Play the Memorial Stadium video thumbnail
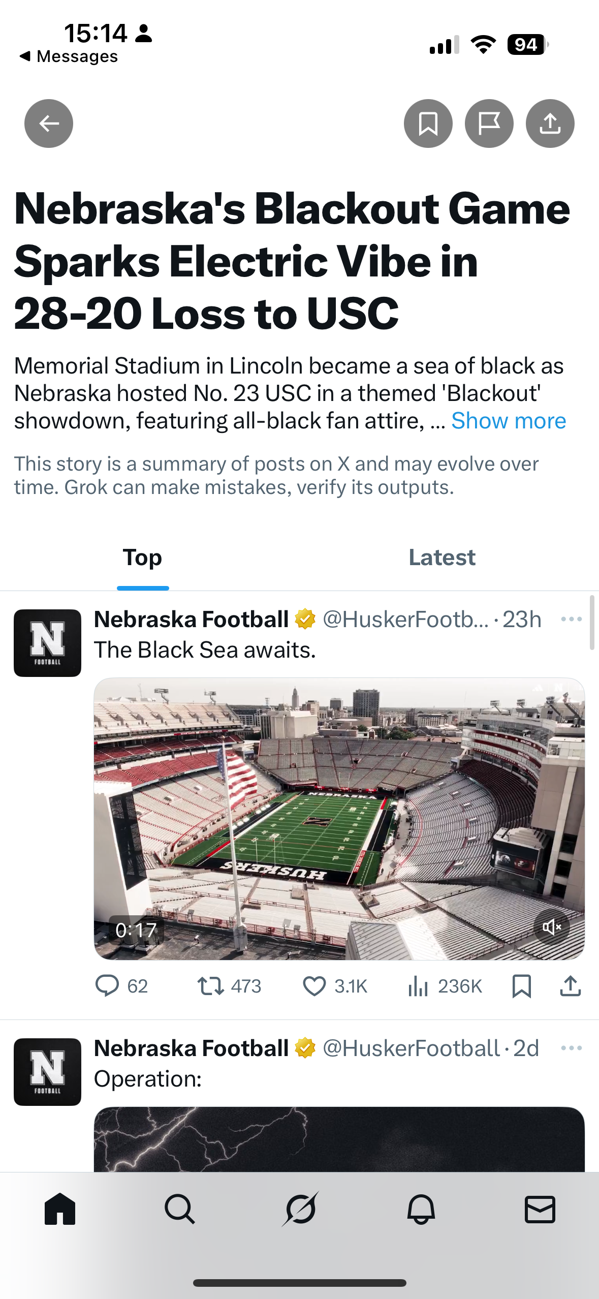Image resolution: width=599 pixels, height=1299 pixels. click(x=339, y=818)
